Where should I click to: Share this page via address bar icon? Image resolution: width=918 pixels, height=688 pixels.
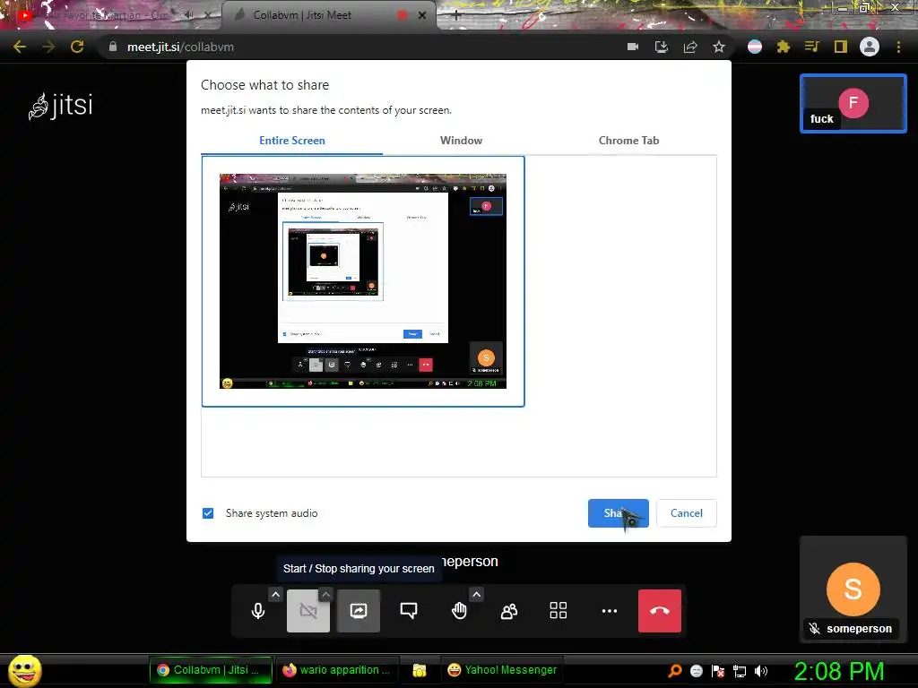[x=690, y=47]
